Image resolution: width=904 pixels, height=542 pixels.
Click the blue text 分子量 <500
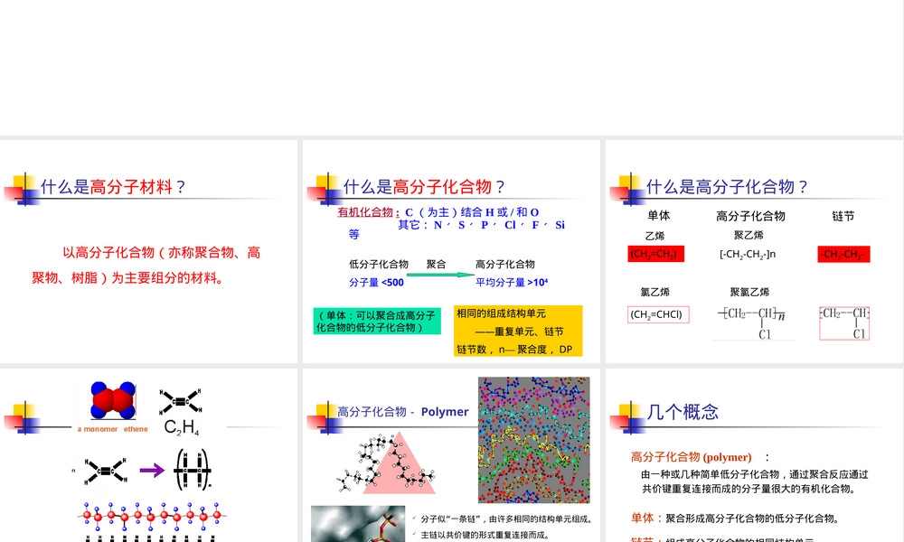point(376,282)
